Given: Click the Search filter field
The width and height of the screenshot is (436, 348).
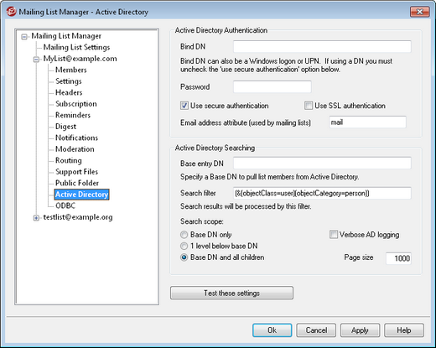Looking at the screenshot, I should (322, 193).
